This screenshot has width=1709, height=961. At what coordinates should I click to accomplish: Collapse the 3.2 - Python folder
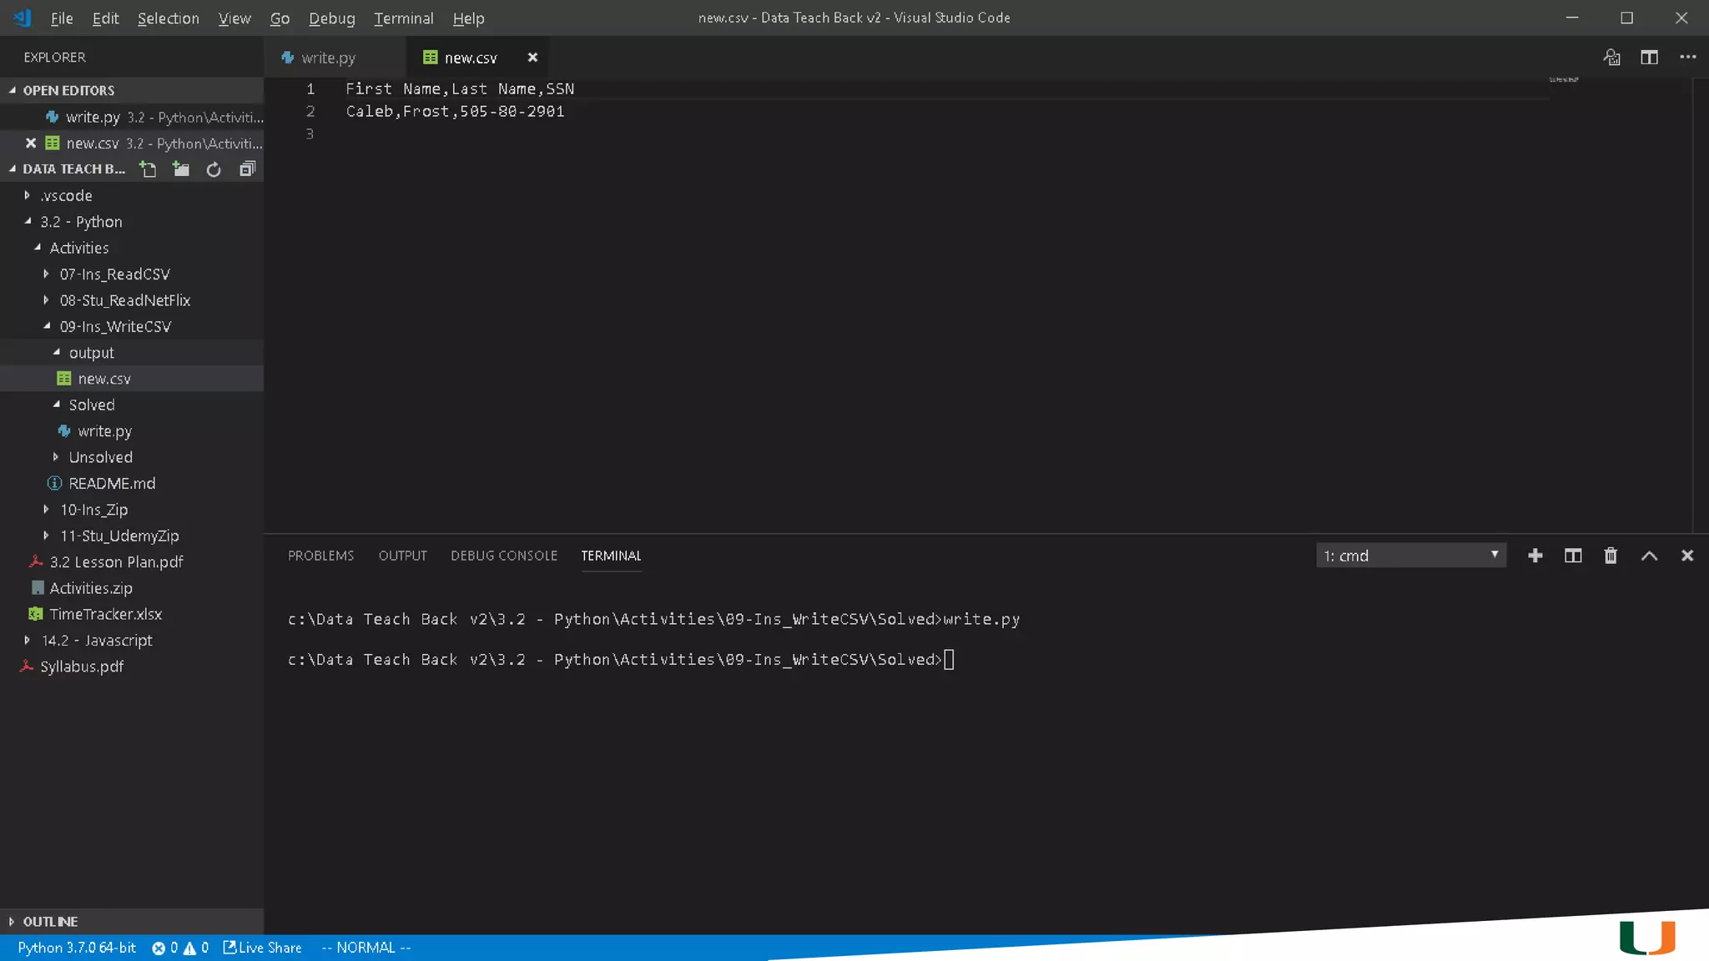click(81, 222)
